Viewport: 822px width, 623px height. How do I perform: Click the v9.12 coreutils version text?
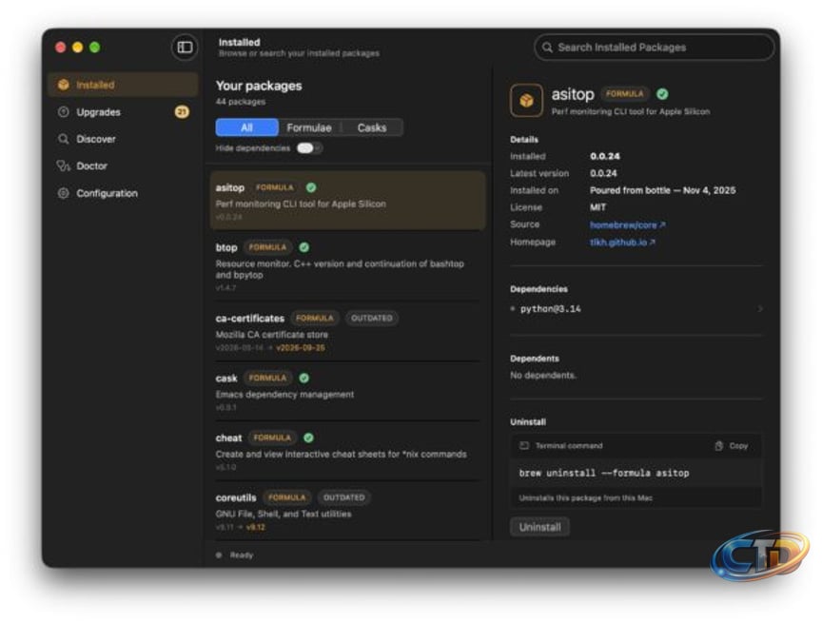click(255, 527)
